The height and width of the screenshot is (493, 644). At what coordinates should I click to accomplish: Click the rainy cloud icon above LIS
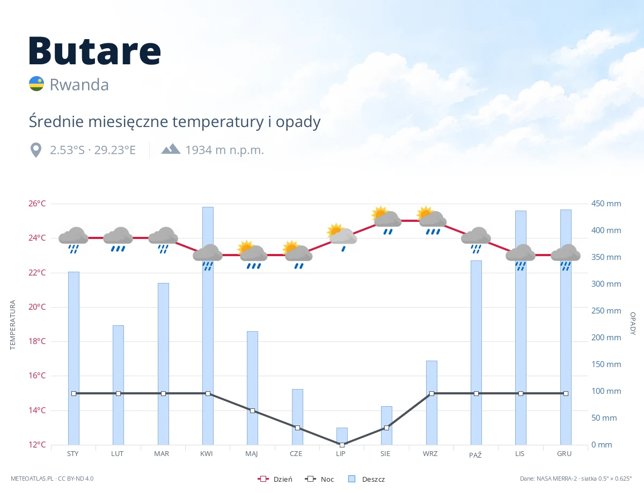coord(521,257)
